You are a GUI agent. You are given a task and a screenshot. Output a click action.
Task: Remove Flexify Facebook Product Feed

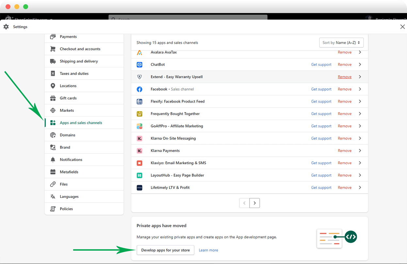tap(345, 102)
